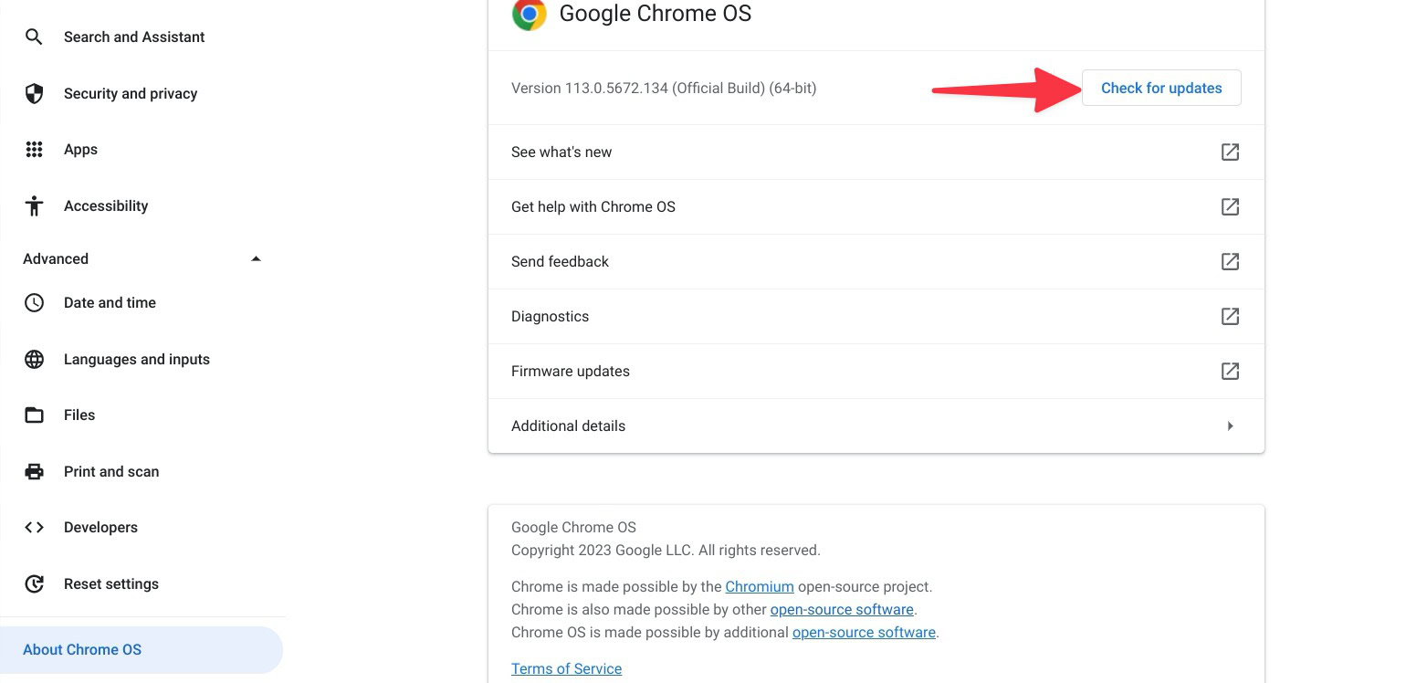Expand Additional details arrow
This screenshot has height=683, width=1406.
click(1230, 426)
